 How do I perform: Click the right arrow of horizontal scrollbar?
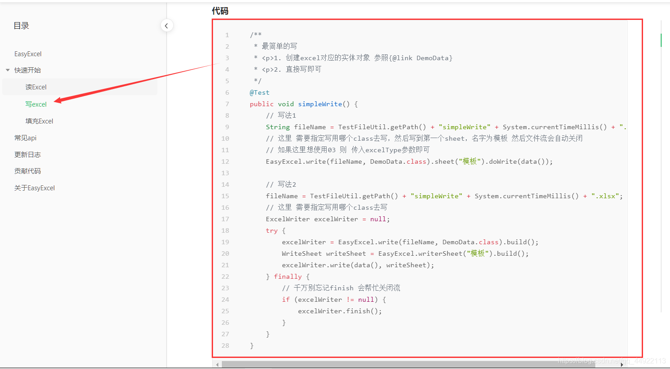coord(622,365)
